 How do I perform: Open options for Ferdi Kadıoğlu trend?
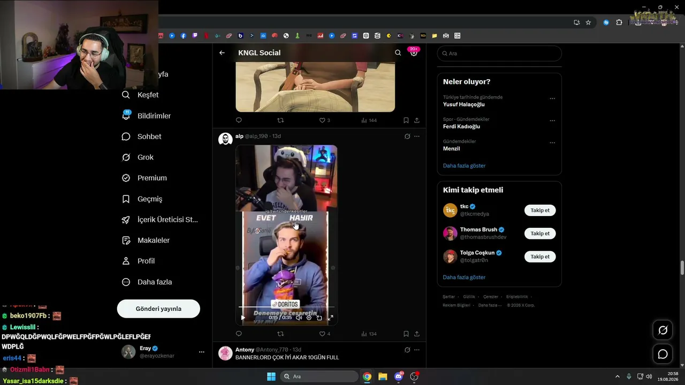pos(552,121)
